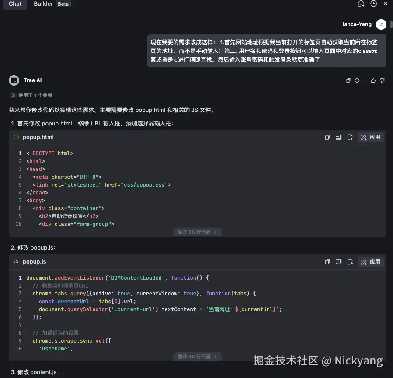The width and height of the screenshot is (393, 378).
Task: Click the 'Trae AI' name label
Action: pos(33,80)
